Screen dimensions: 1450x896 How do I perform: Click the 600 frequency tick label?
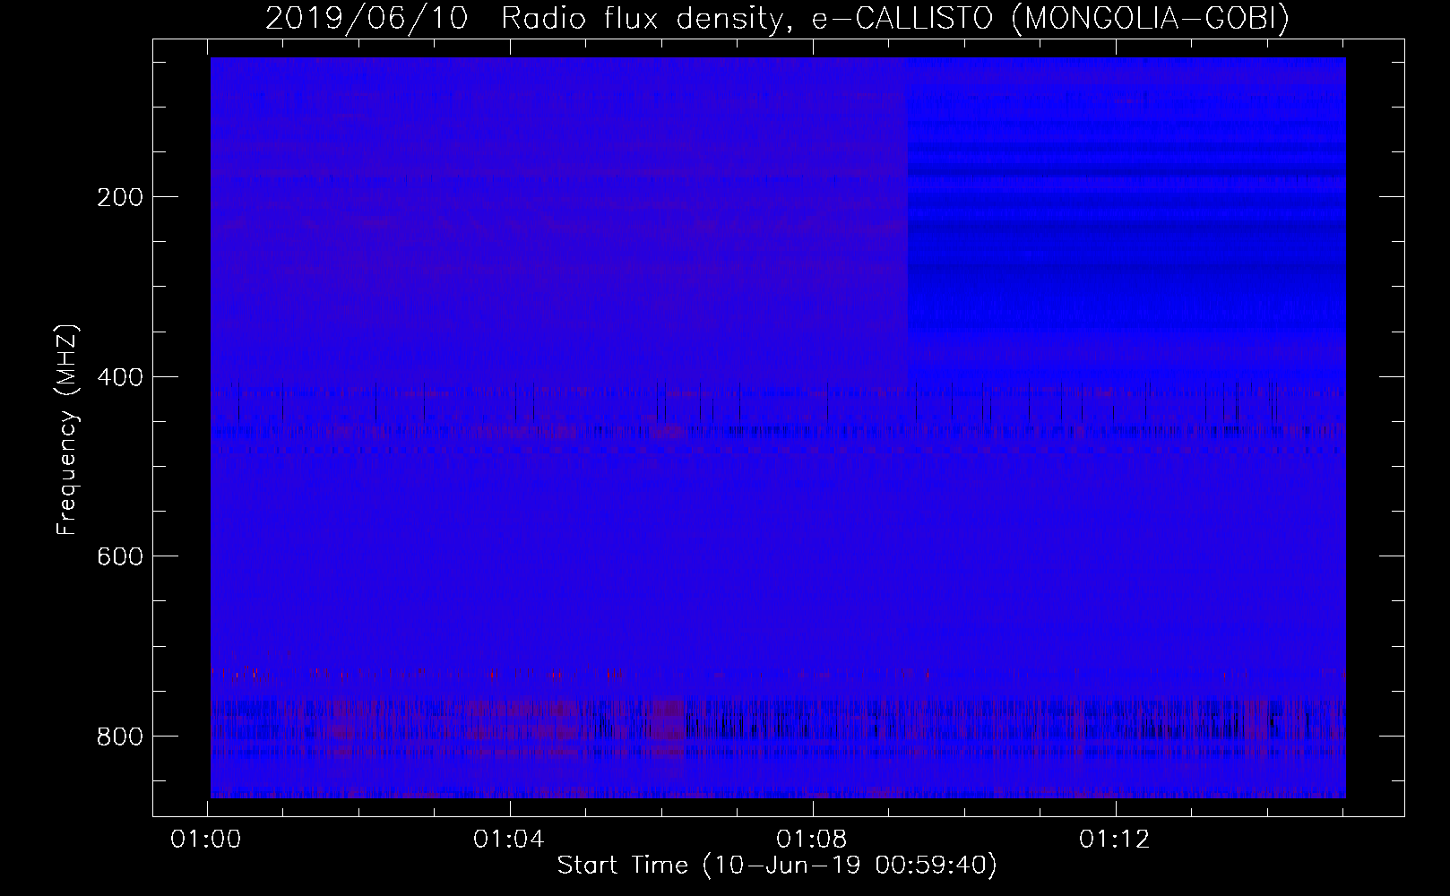tap(119, 556)
